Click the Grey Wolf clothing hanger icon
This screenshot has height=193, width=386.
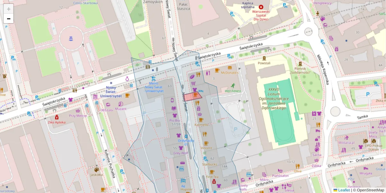tap(181, 147)
